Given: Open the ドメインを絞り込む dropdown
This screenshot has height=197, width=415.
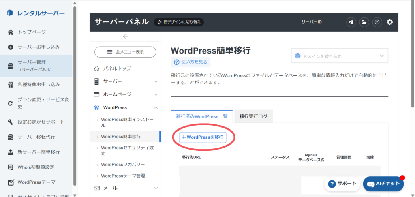Looking at the screenshot, I should point(340,56).
